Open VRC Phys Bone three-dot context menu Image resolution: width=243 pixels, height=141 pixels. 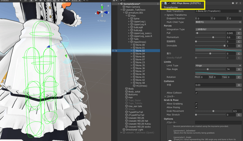pos(240,3)
